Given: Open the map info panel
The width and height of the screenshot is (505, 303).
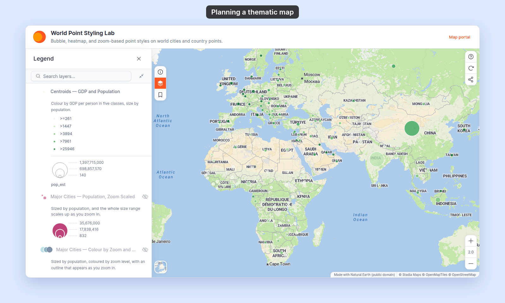Looking at the screenshot, I should click(x=160, y=72).
